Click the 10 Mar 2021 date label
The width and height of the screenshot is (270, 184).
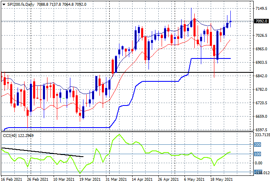64,180
